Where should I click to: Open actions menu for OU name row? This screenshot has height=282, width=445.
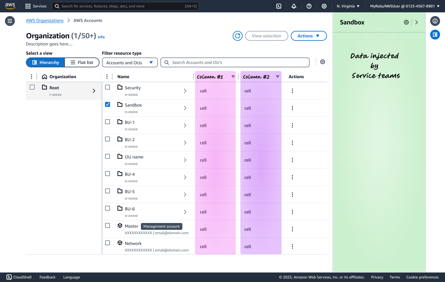292,160
